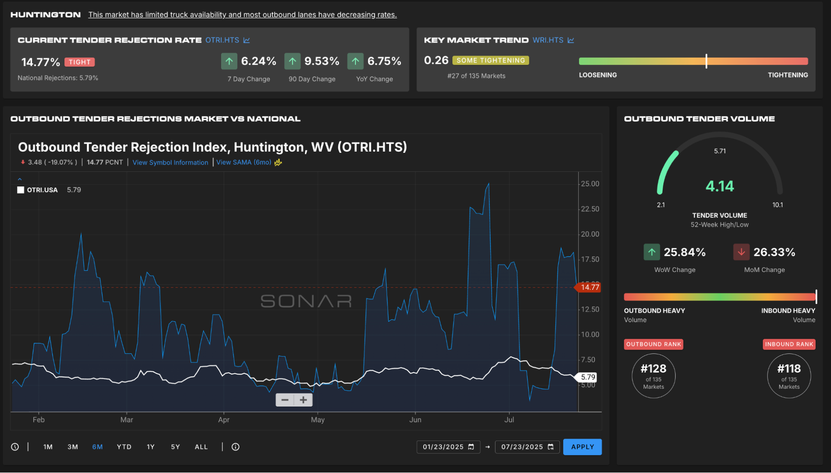Click the View Symbol Information link

tap(170, 162)
